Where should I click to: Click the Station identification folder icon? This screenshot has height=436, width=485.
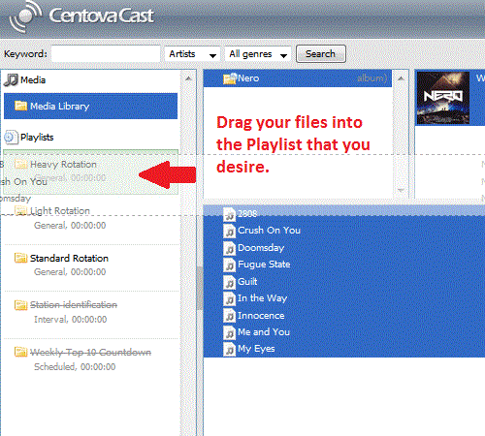click(20, 305)
